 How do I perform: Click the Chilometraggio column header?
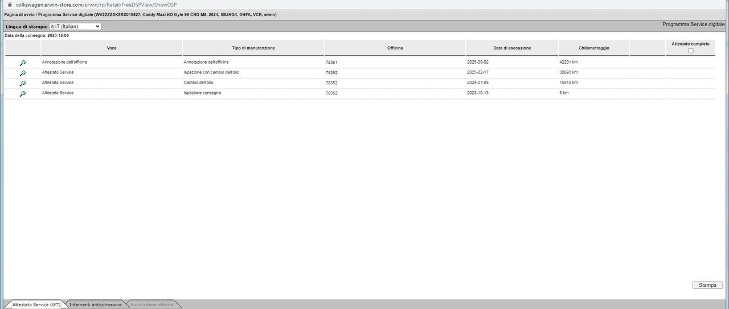point(593,48)
